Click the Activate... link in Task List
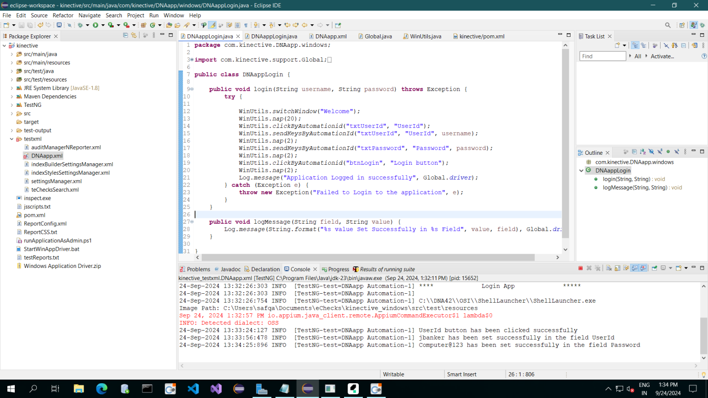Image resolution: width=708 pixels, height=398 pixels. pos(662,56)
